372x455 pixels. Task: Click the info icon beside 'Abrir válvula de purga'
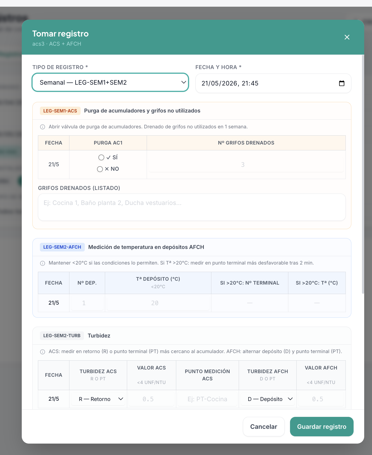point(43,127)
